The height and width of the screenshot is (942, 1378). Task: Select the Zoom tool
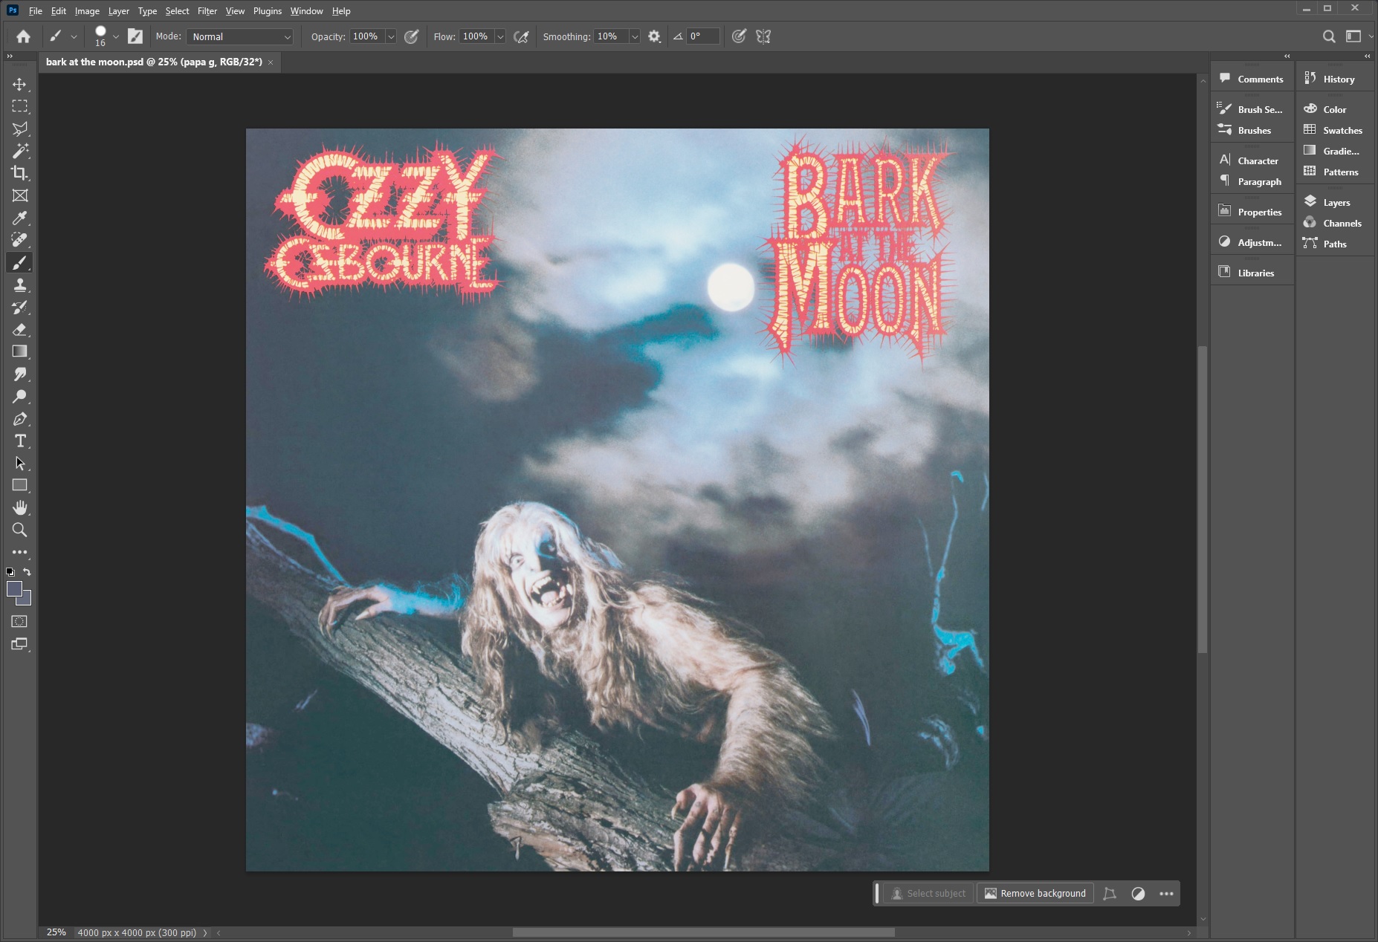click(20, 530)
